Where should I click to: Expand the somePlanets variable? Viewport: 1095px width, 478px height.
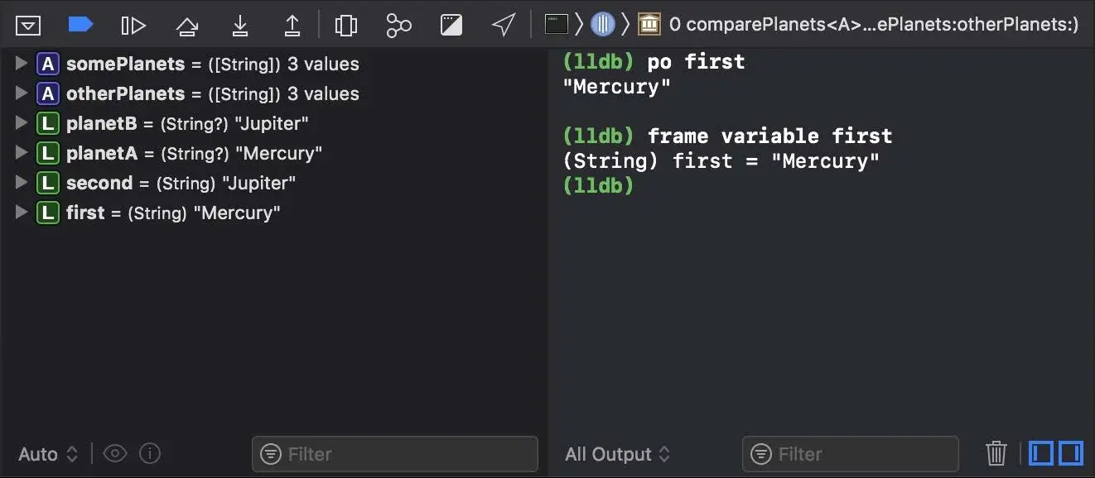click(x=22, y=64)
